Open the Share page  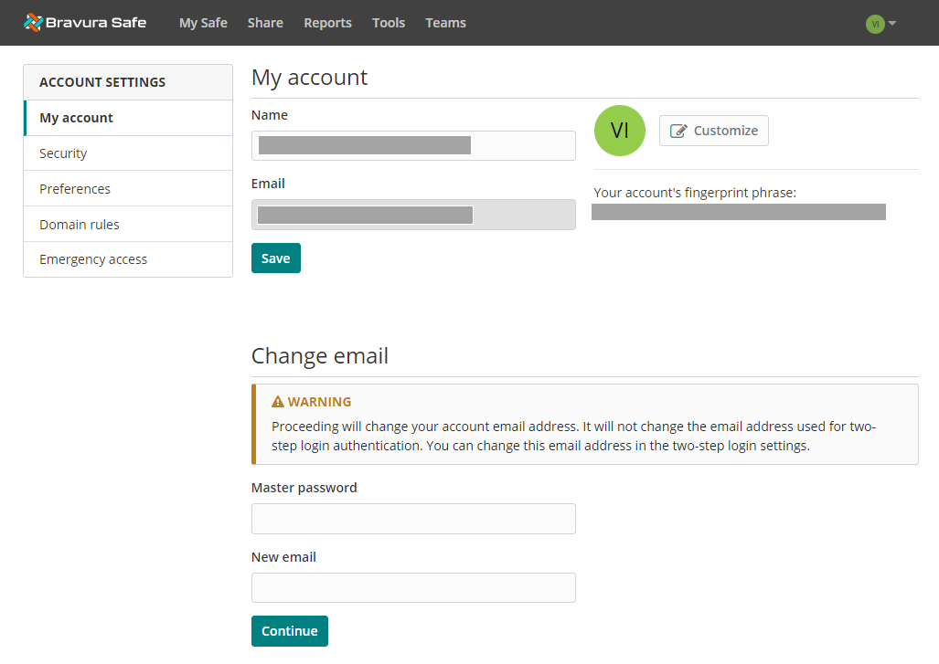[265, 23]
